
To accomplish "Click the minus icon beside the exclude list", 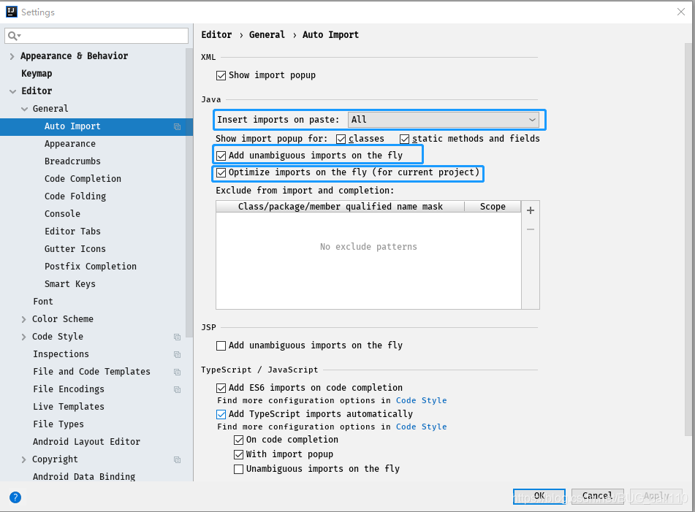I will point(530,229).
